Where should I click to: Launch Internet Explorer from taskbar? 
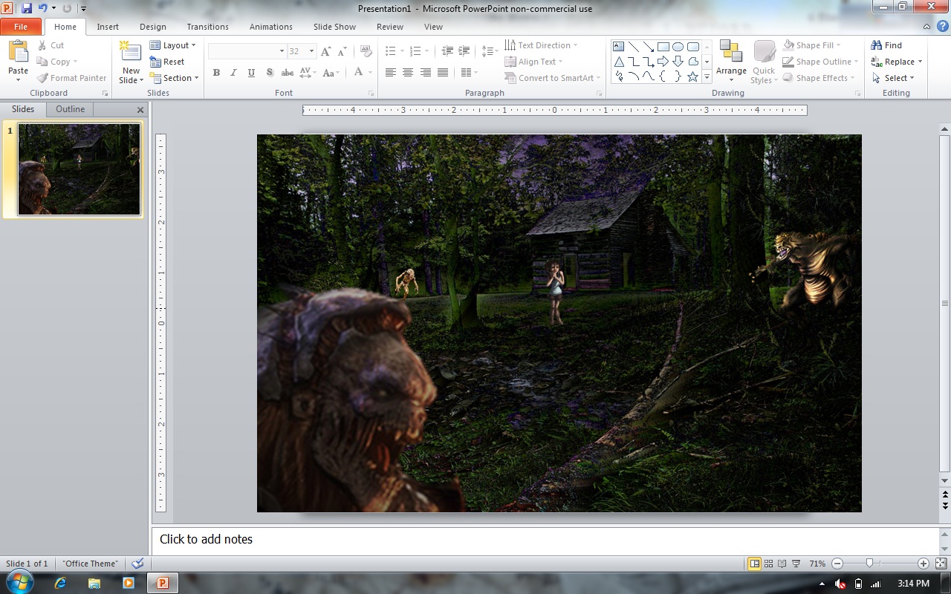click(60, 584)
